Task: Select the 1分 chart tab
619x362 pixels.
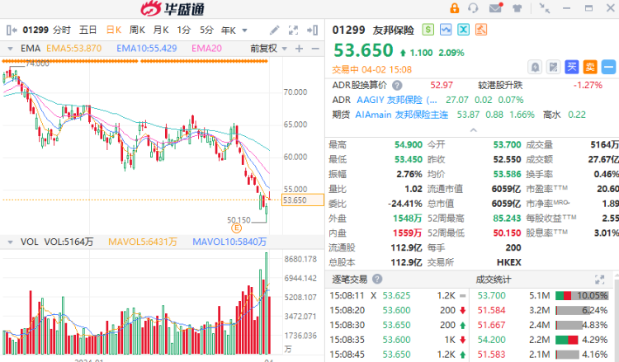Action: [x=184, y=30]
